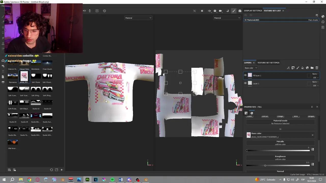Open left viewport Material channel dropdown
This screenshot has width=326, height=183.
coord(138,18)
